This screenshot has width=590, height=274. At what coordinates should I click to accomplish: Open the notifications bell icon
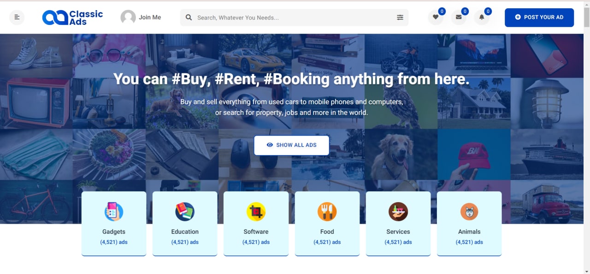(x=481, y=18)
